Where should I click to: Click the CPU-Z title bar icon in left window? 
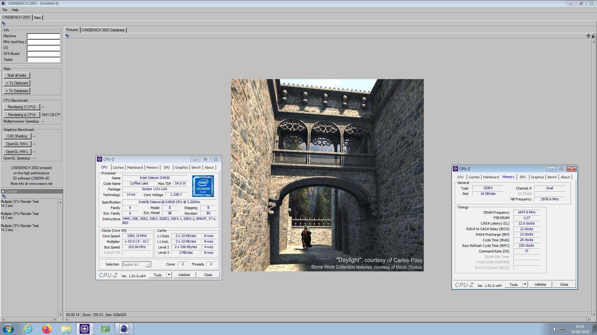[99, 159]
